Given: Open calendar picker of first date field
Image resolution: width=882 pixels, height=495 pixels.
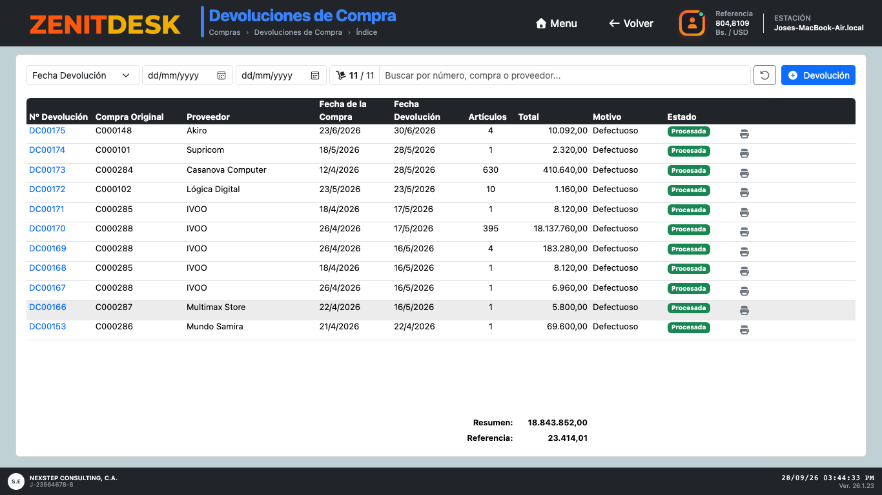Looking at the screenshot, I should 221,75.
